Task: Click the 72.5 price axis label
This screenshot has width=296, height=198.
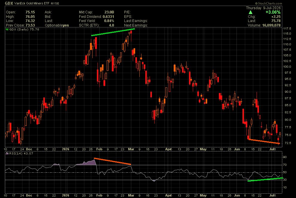Action: pyautogui.click(x=288, y=143)
